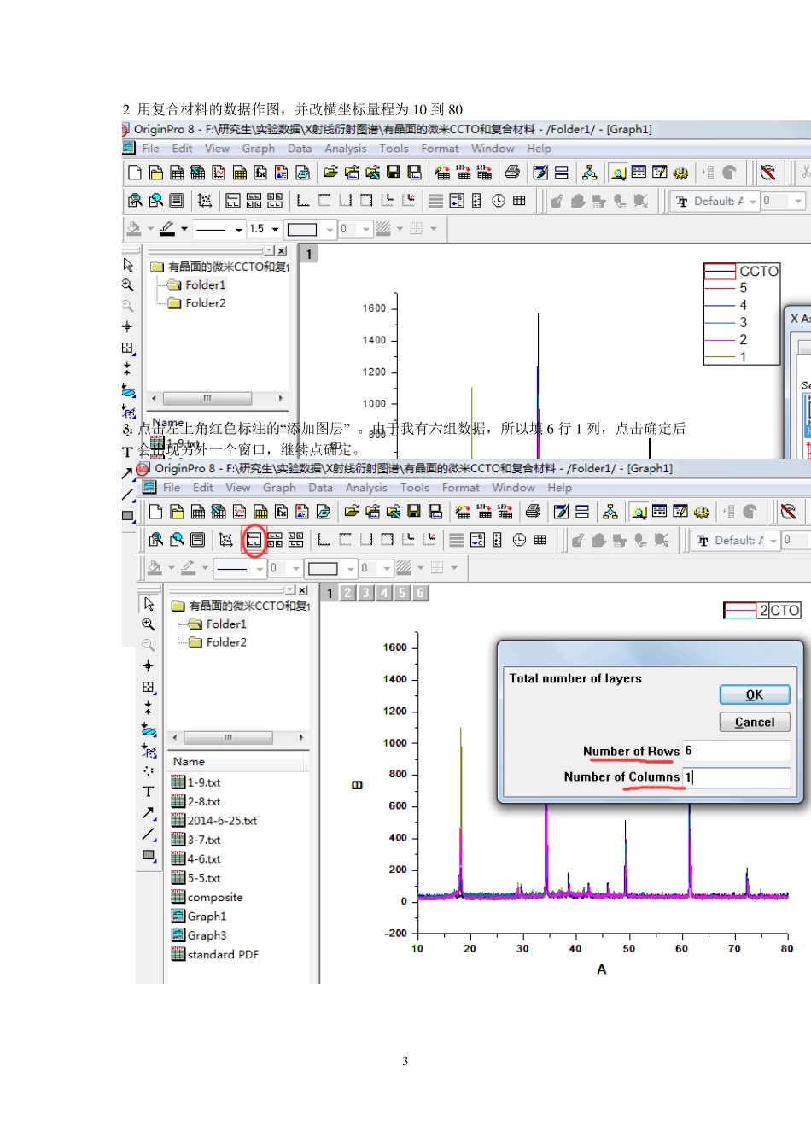Select Rectangle tool in lower window's toolbar
The image size is (811, 1148).
(149, 855)
